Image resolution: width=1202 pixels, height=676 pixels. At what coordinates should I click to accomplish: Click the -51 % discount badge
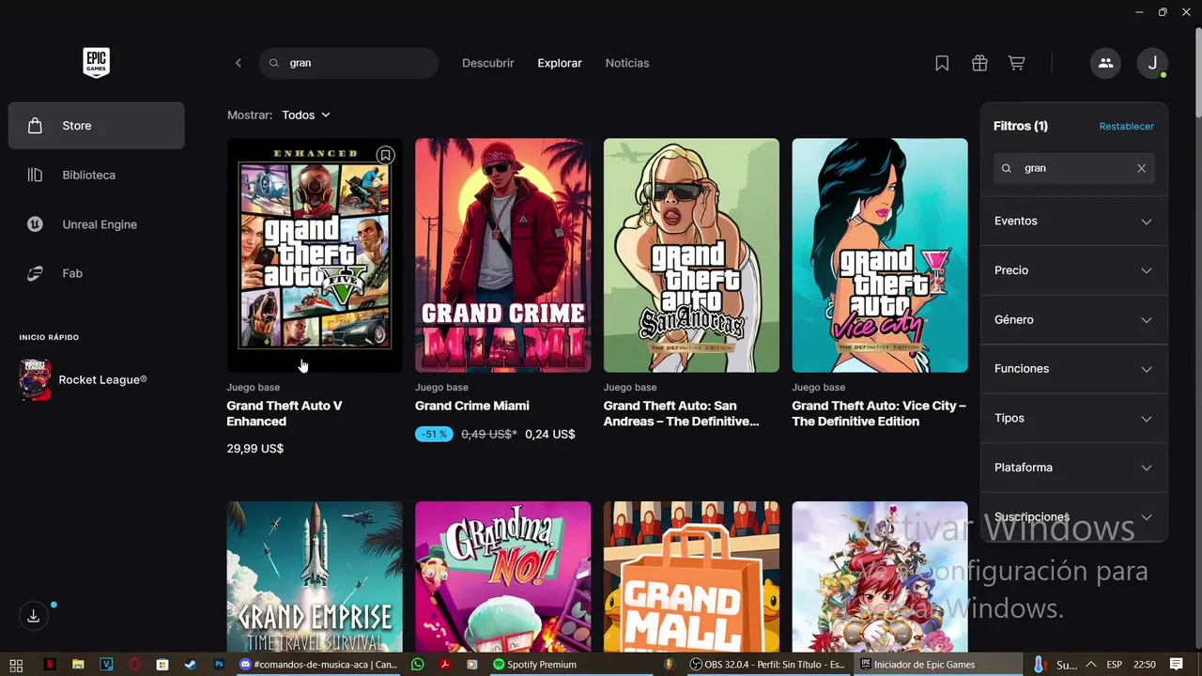434,434
